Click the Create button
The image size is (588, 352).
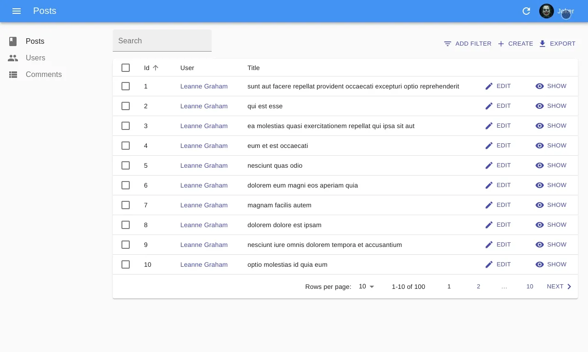[x=515, y=44]
